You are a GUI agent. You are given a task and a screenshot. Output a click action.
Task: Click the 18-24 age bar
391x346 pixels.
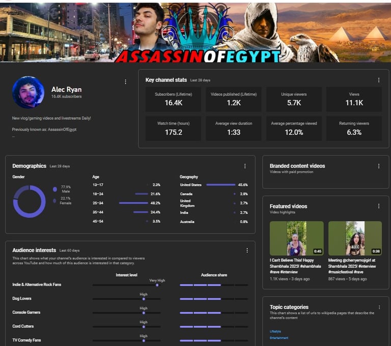(x=142, y=194)
